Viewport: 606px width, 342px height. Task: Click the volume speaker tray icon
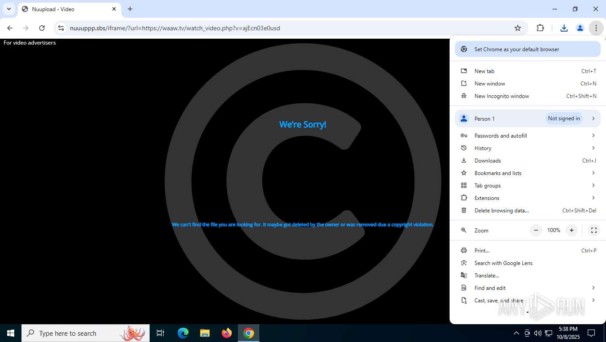pyautogui.click(x=538, y=333)
